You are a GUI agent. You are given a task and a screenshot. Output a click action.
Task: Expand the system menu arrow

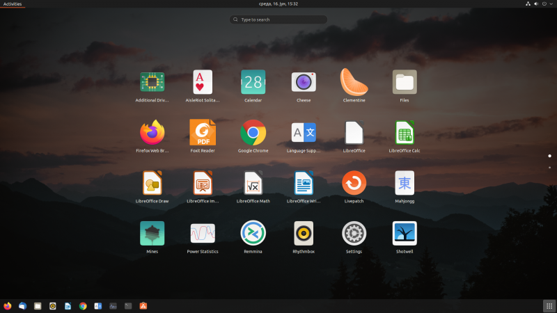(x=551, y=4)
